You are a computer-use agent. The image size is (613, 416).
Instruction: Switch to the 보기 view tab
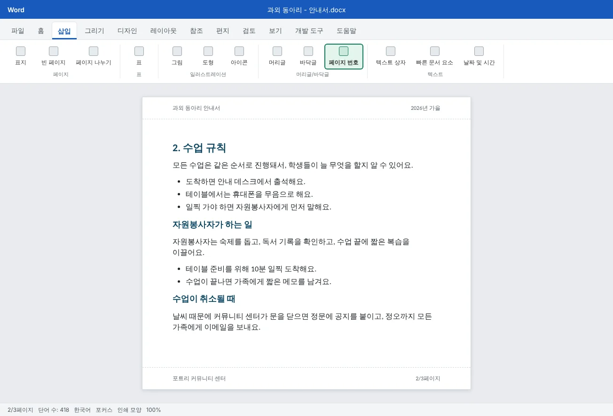pos(275,31)
